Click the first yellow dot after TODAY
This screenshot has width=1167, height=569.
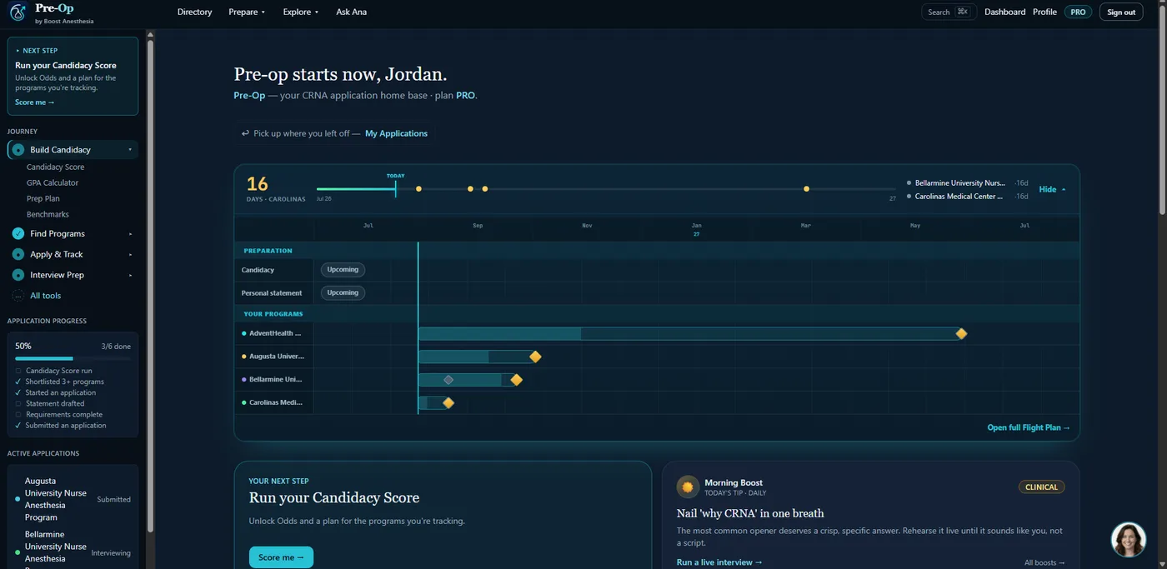[418, 189]
